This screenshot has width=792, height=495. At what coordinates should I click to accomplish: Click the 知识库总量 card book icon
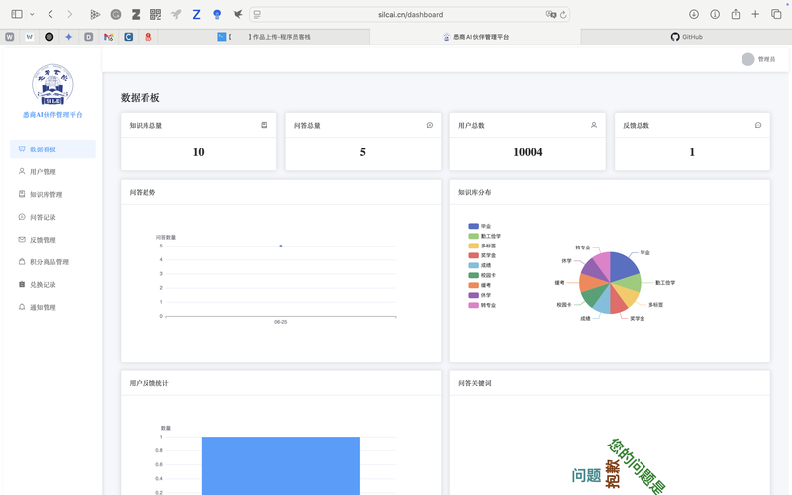click(264, 125)
